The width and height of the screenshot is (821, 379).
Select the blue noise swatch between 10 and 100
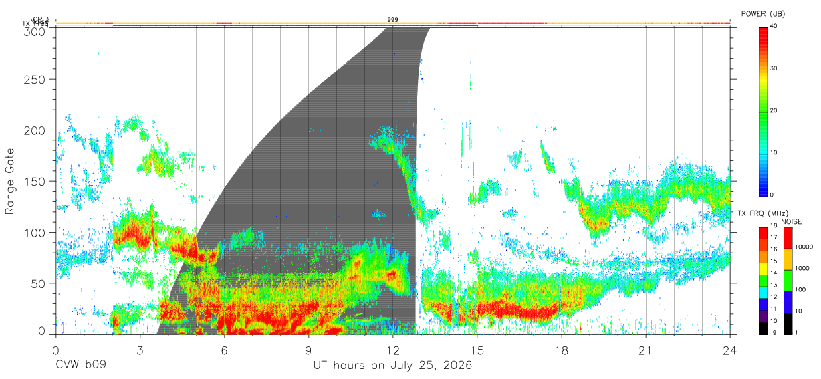tap(788, 302)
